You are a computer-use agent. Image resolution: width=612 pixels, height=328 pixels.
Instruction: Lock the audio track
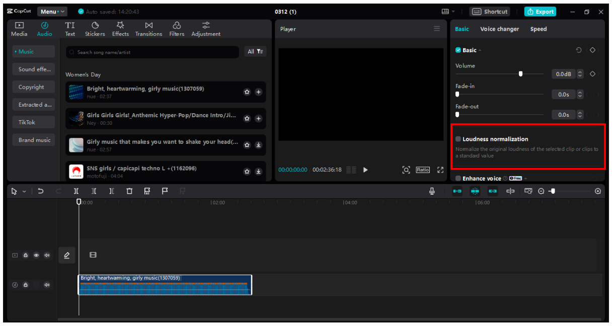pyautogui.click(x=26, y=285)
